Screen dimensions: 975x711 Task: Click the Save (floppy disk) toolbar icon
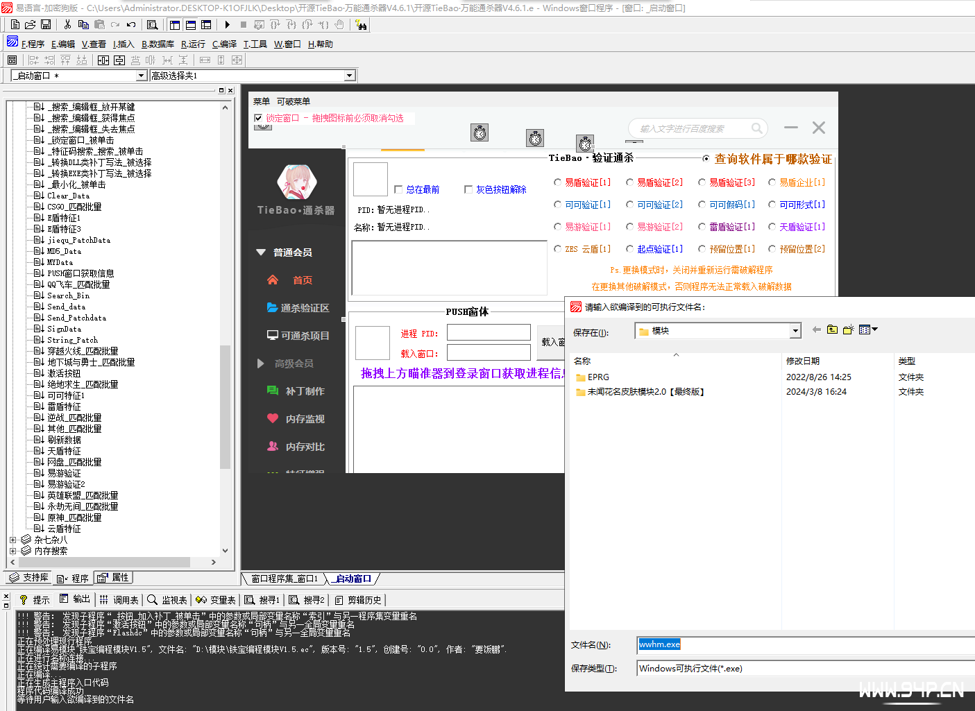(x=46, y=24)
